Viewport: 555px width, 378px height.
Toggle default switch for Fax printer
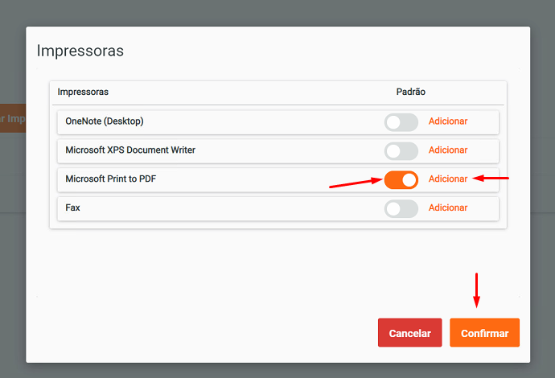(x=401, y=208)
